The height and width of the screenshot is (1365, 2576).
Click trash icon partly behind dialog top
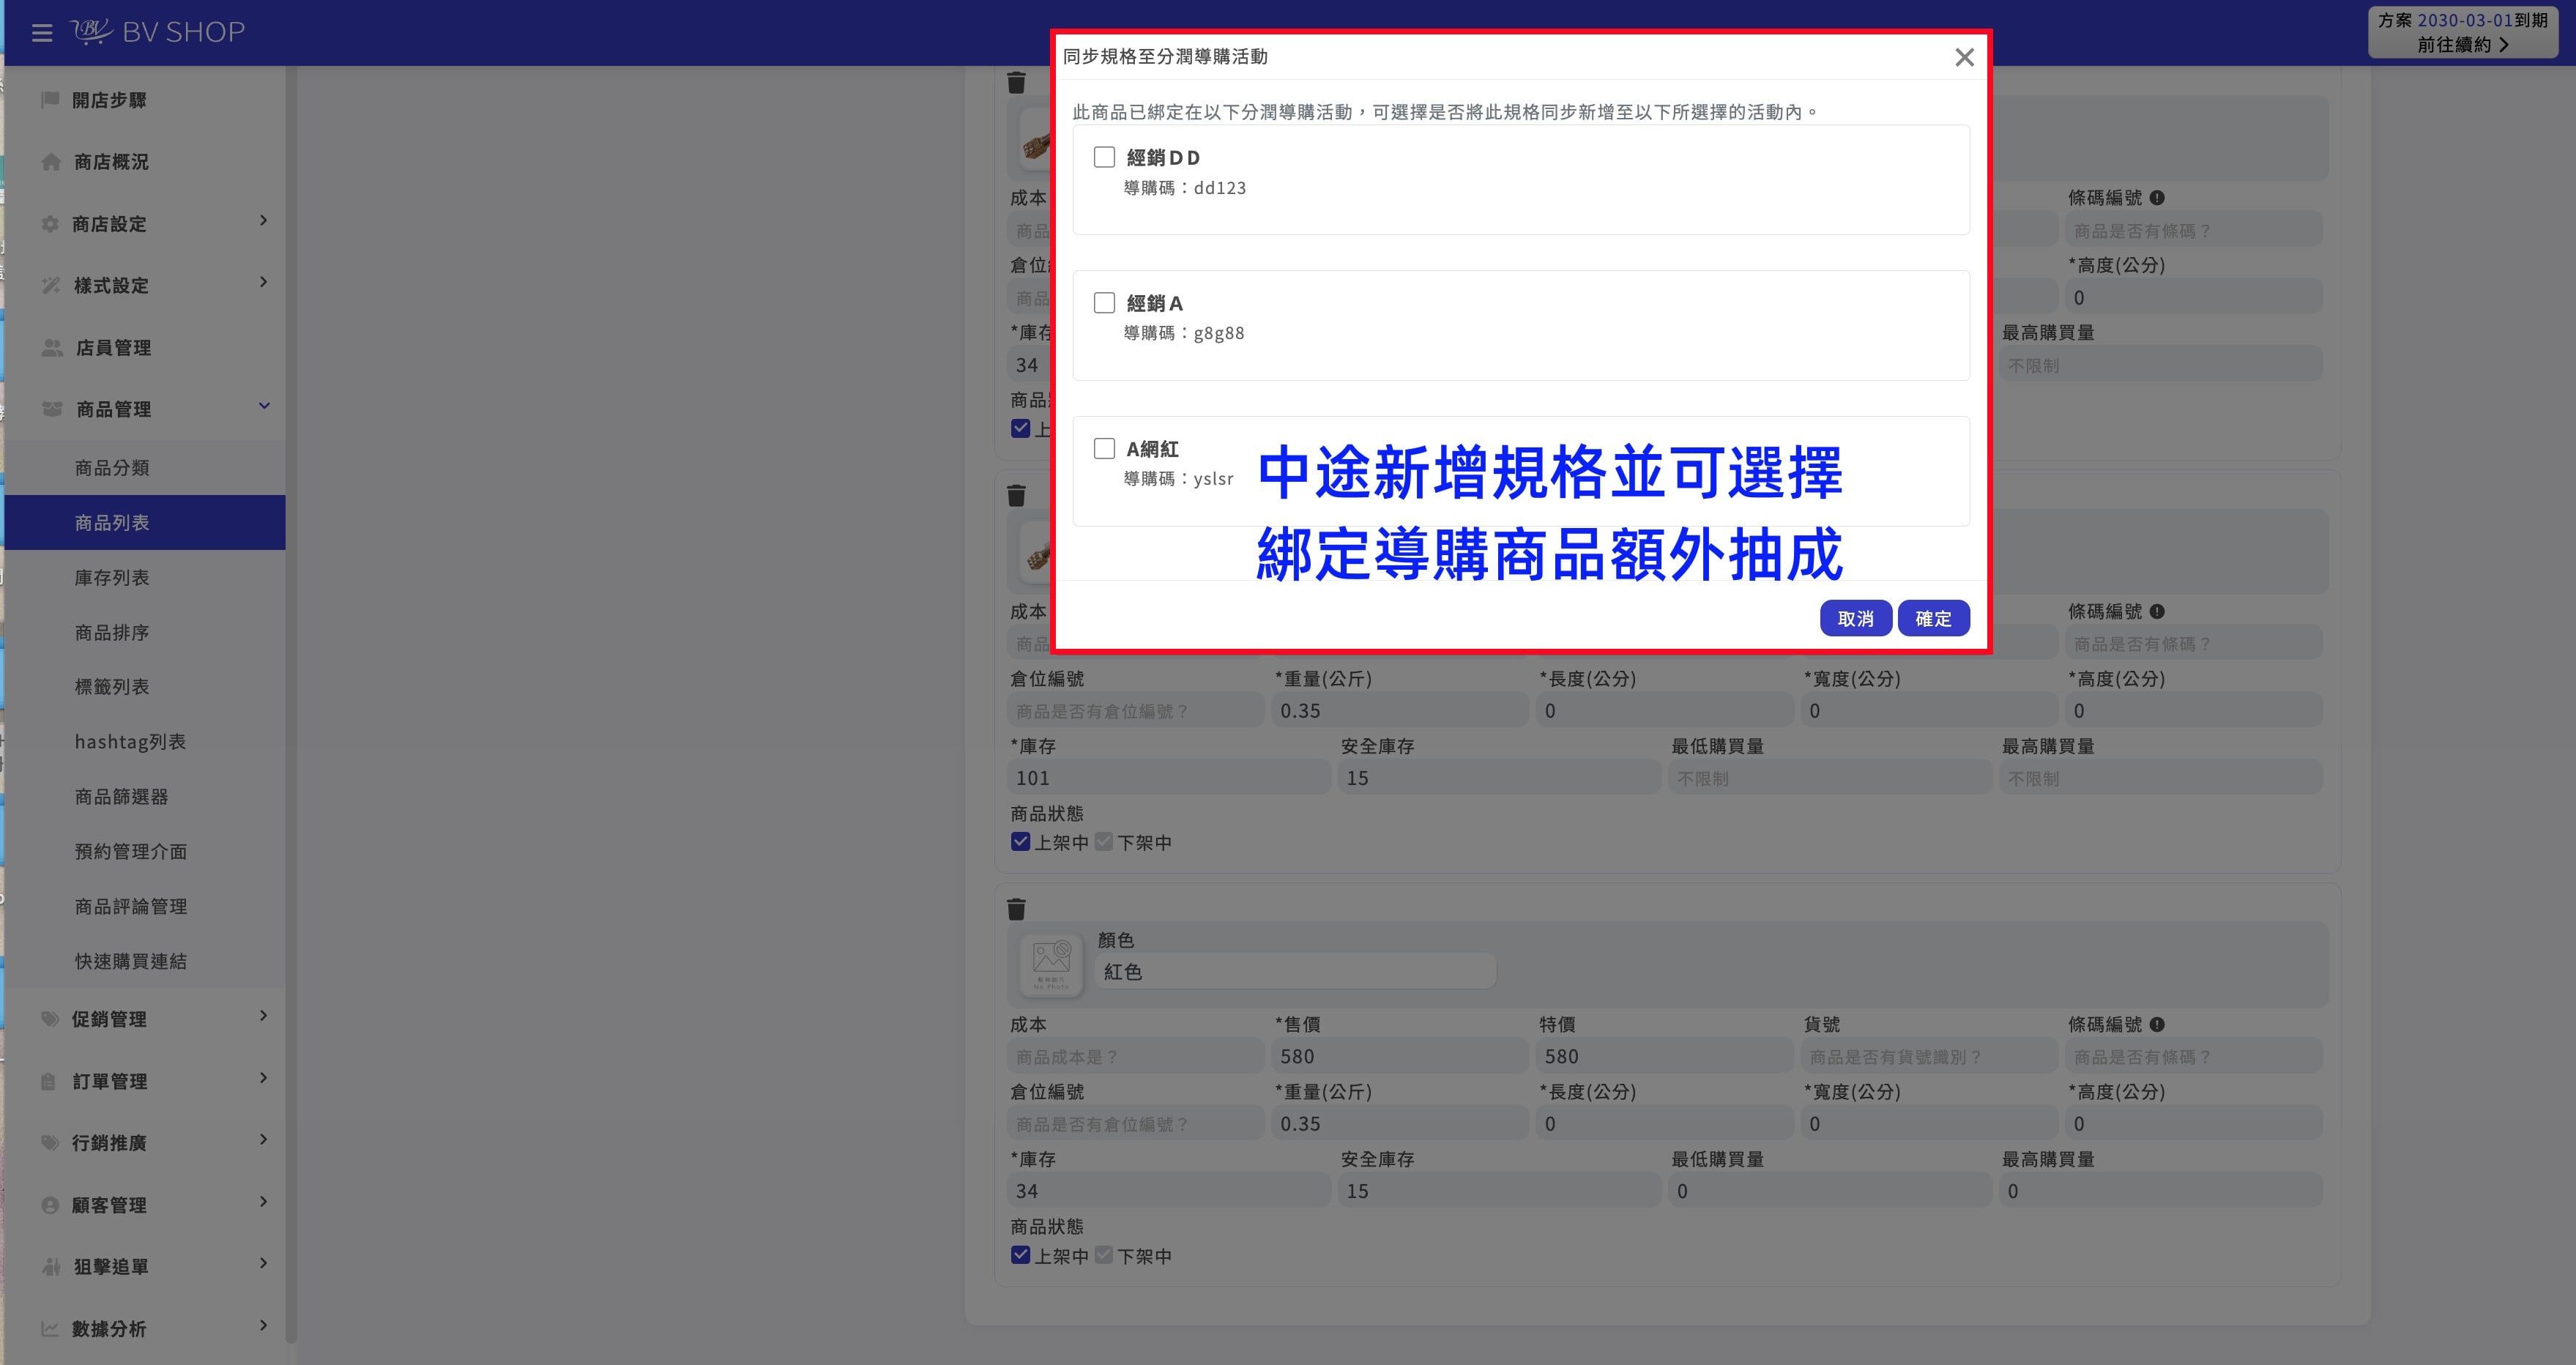1016,82
